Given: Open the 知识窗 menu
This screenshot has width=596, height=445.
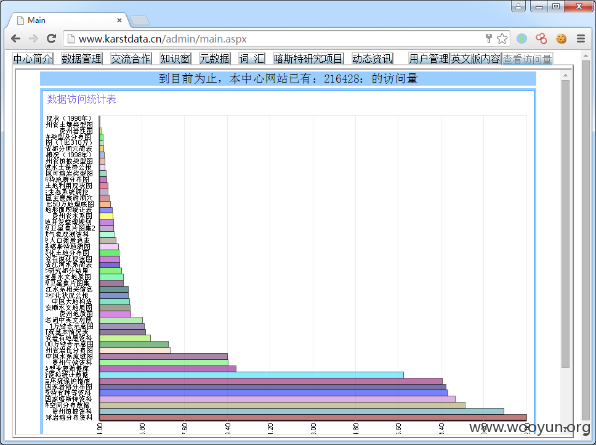Looking at the screenshot, I should click(x=175, y=59).
